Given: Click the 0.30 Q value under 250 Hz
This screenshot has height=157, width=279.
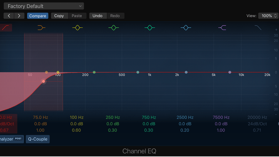Looking at the screenshot, I should pyautogui.click(x=113, y=130).
